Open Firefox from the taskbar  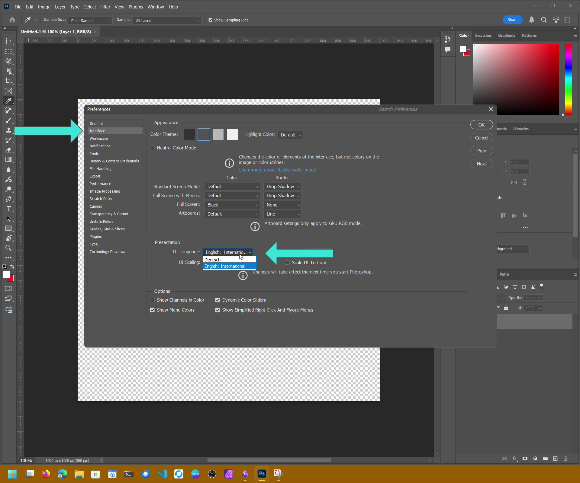(46, 474)
